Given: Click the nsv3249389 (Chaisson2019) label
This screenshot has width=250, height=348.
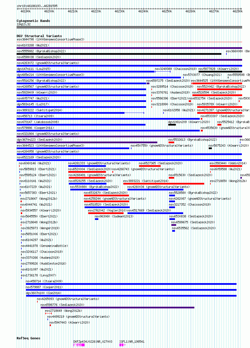Looking at the screenshot, I should pos(176,69).
